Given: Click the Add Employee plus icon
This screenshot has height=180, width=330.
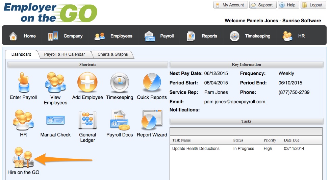Looking at the screenshot, I should click(x=87, y=82).
